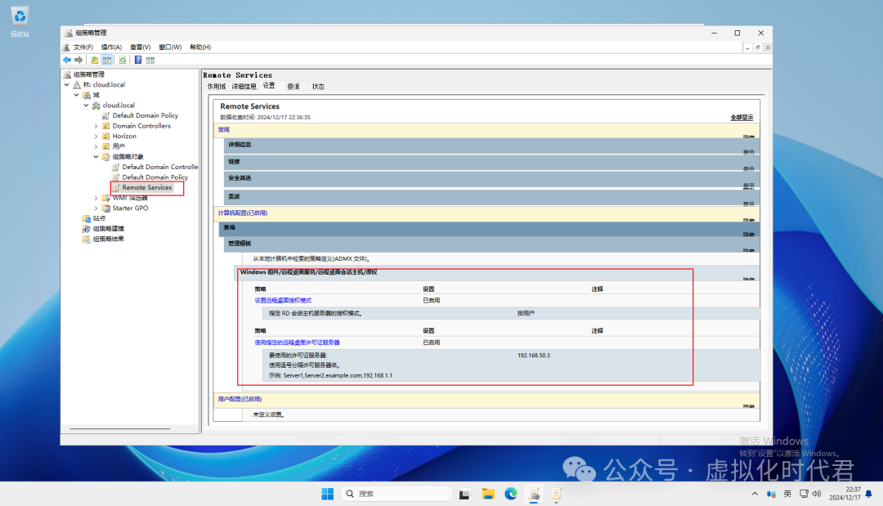Click the blue Help toolbar icon
883x506 pixels.
coord(138,60)
